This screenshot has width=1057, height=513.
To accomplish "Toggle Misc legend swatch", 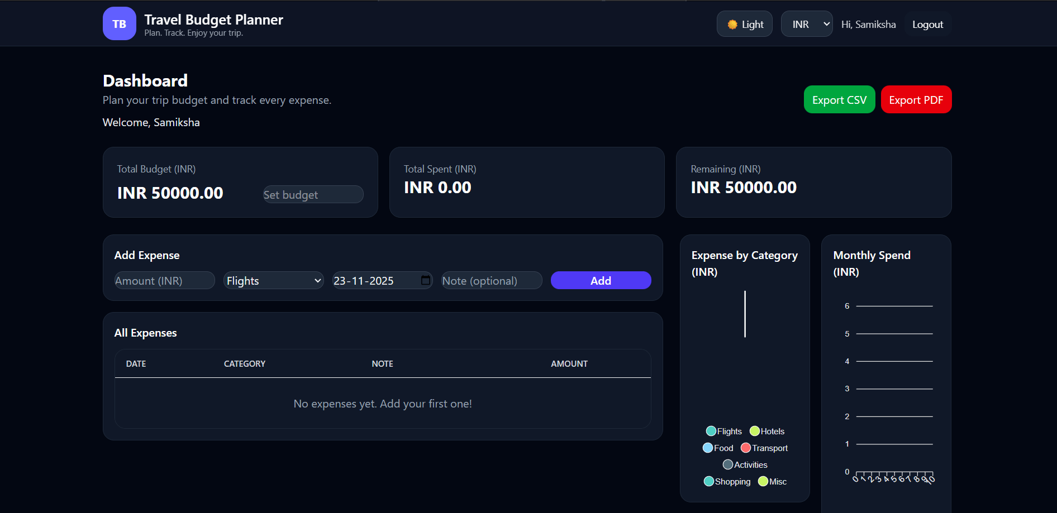I will coord(763,481).
